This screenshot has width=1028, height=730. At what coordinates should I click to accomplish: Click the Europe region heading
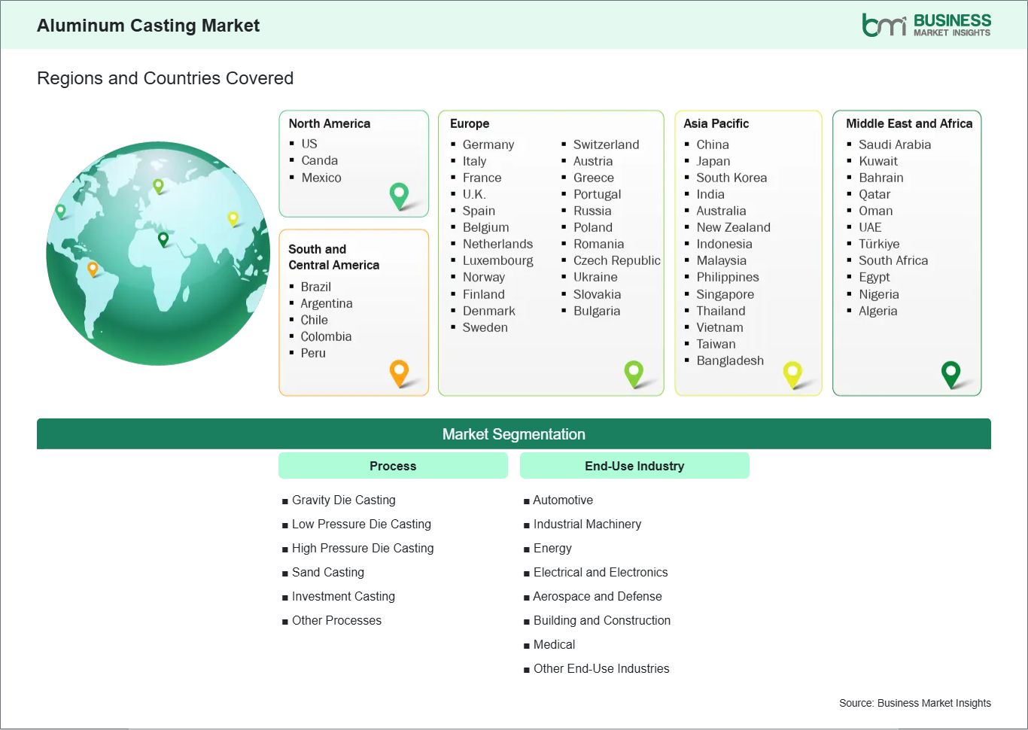click(470, 123)
